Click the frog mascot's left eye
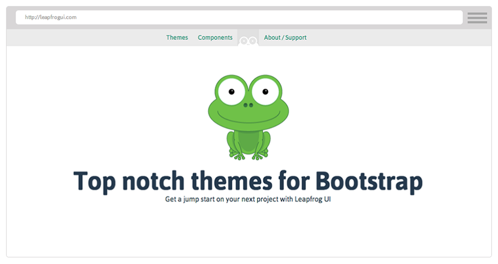This screenshot has width=498, height=264. tap(231, 91)
